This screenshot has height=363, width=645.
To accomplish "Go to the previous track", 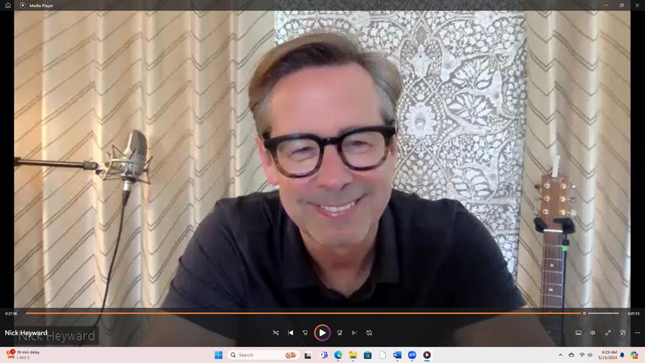I will [x=291, y=333].
